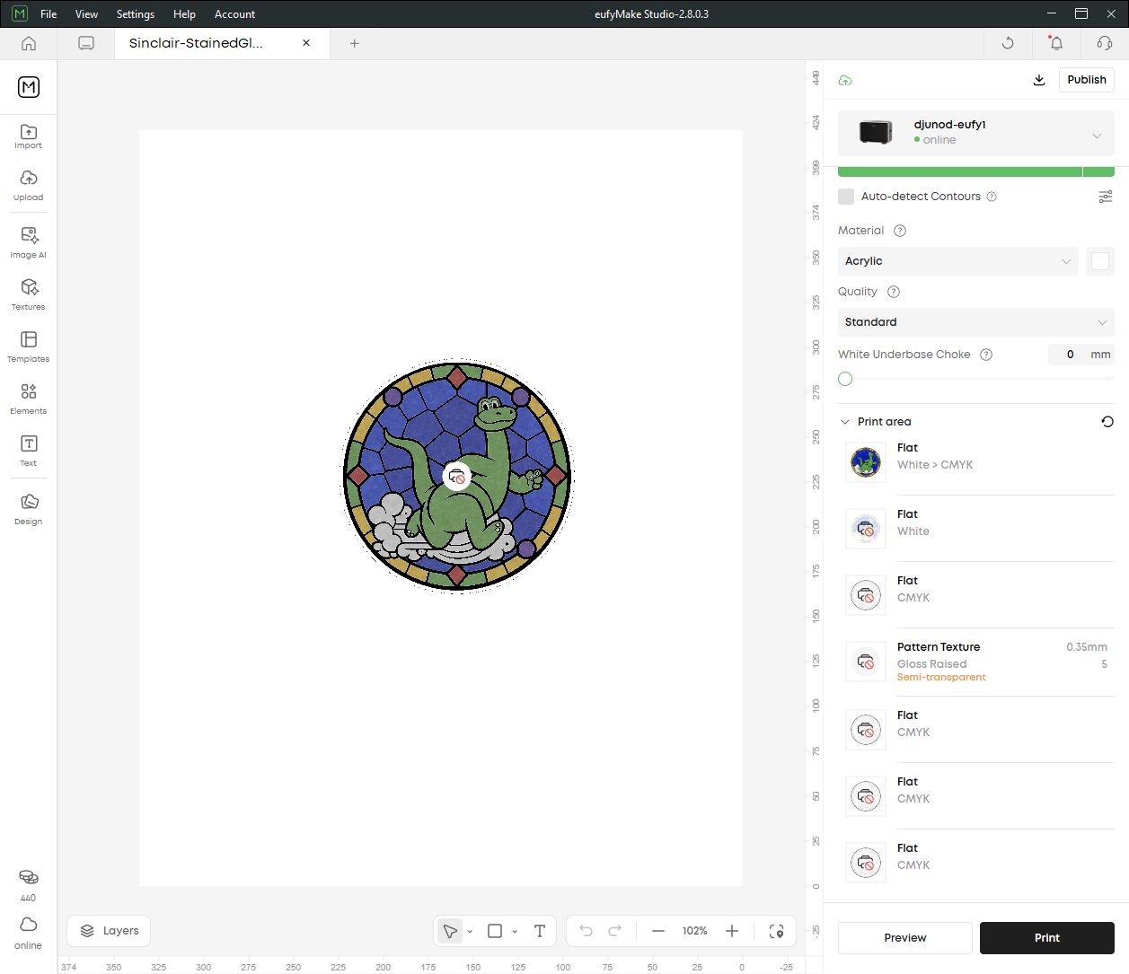Click the Preview button
The height and width of the screenshot is (974, 1129).
click(x=905, y=938)
